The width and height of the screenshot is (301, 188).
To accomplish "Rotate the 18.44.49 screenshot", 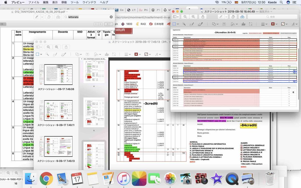I will pos(233,17).
